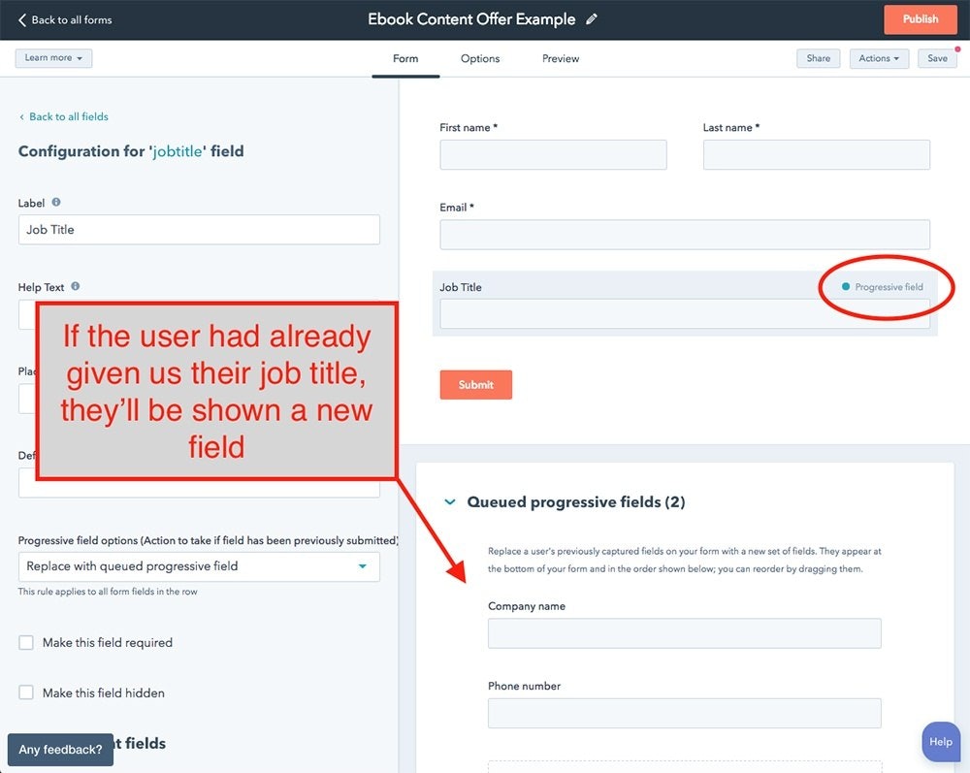This screenshot has height=773, width=970.
Task: Enable Make this field required checkbox
Action: click(x=26, y=643)
